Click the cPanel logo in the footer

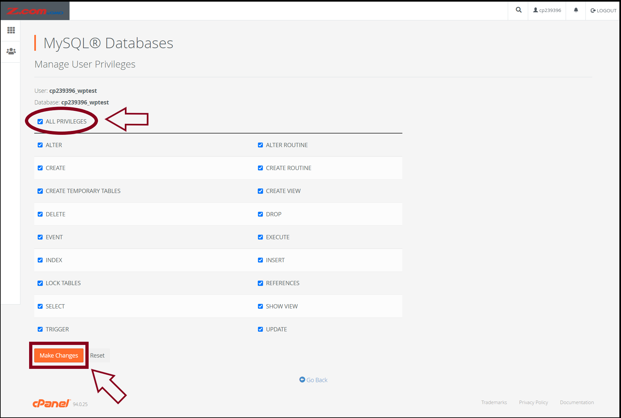51,403
